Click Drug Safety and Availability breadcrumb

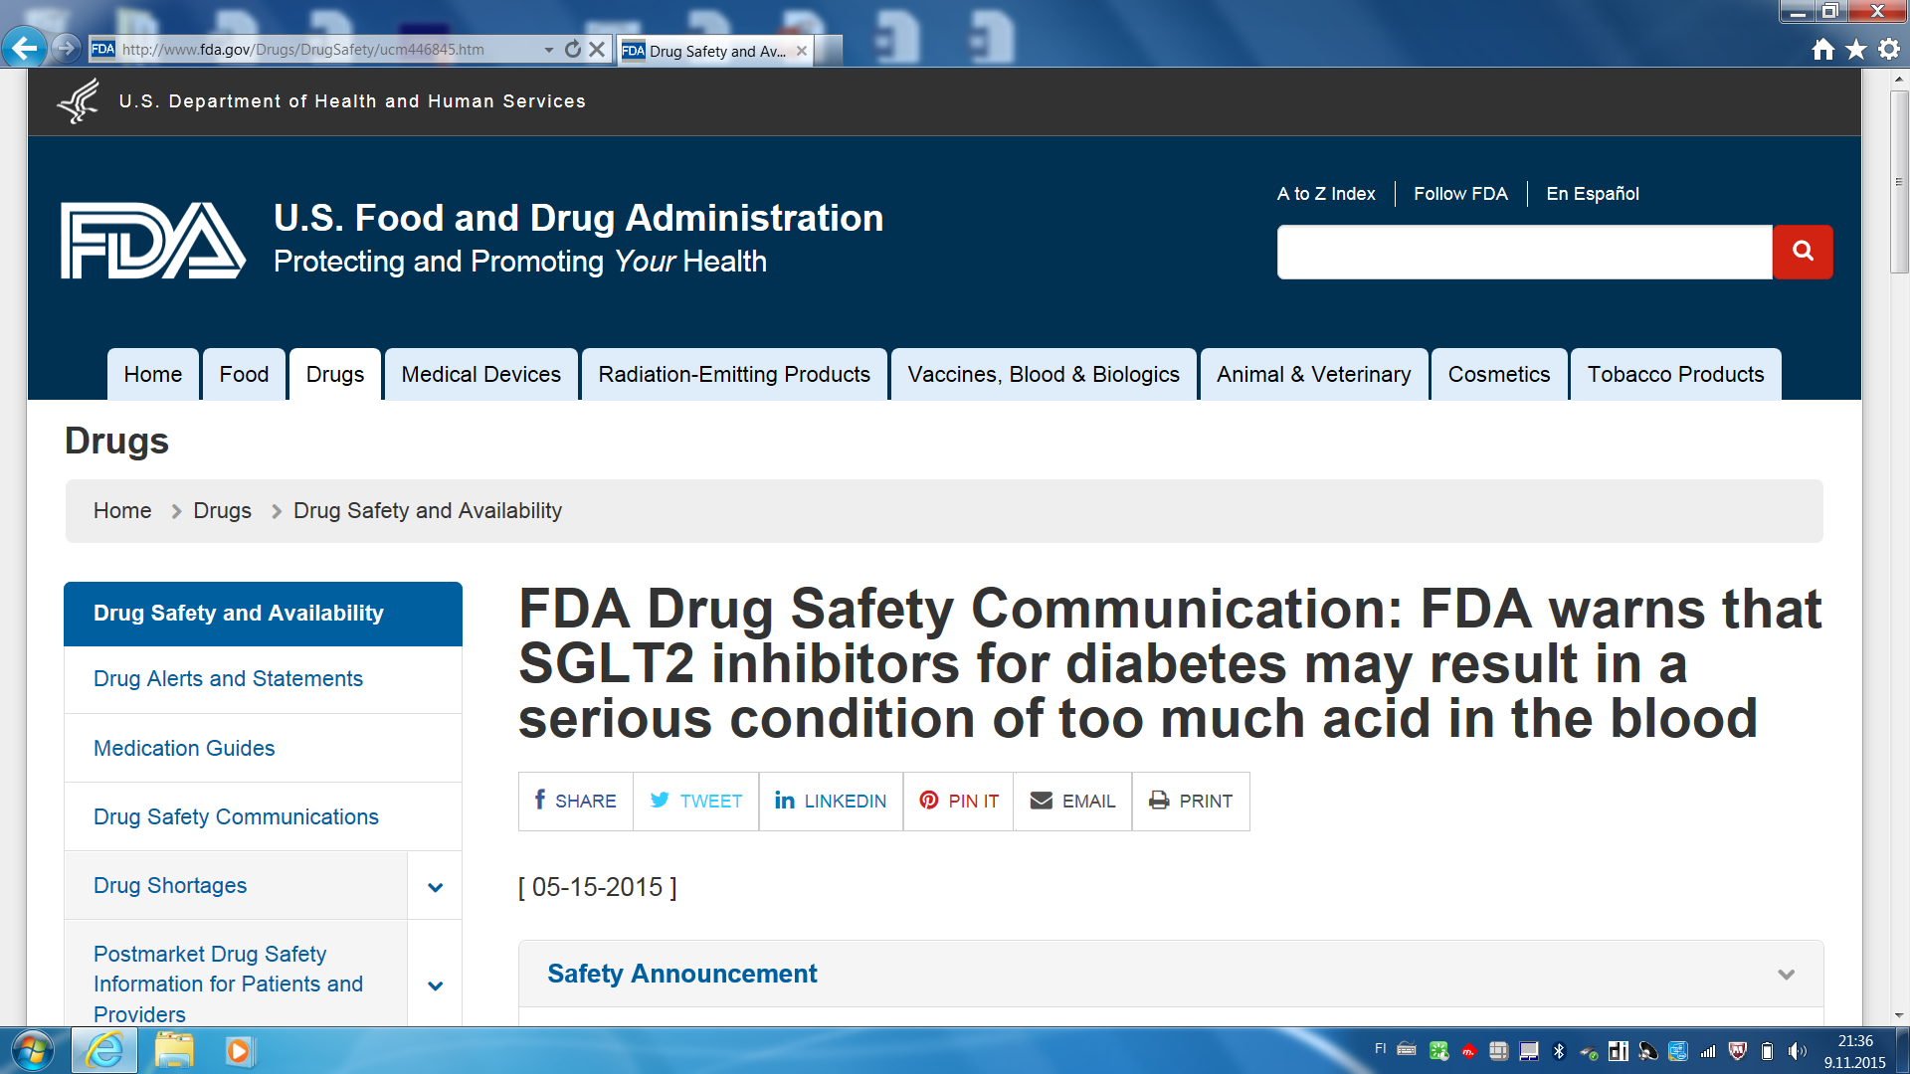(x=428, y=510)
